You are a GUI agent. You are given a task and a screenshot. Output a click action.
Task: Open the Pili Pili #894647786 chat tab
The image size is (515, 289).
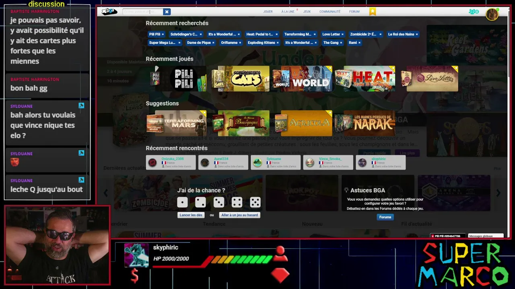(447, 236)
